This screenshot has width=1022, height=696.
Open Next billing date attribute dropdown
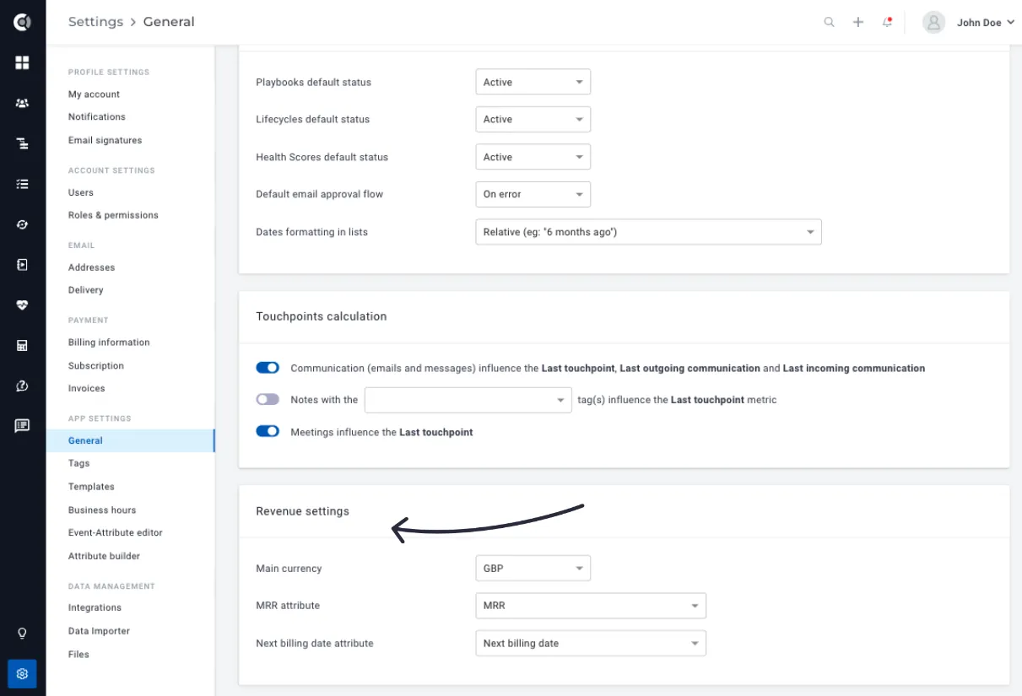591,643
